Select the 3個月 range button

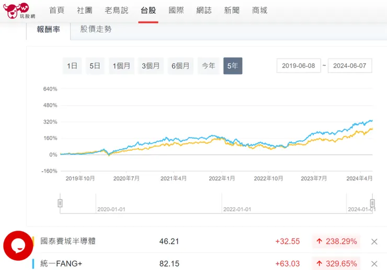point(151,66)
